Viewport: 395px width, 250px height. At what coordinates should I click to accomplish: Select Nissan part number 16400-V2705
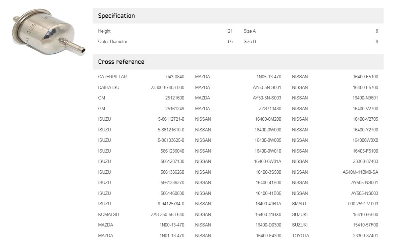[365, 119]
